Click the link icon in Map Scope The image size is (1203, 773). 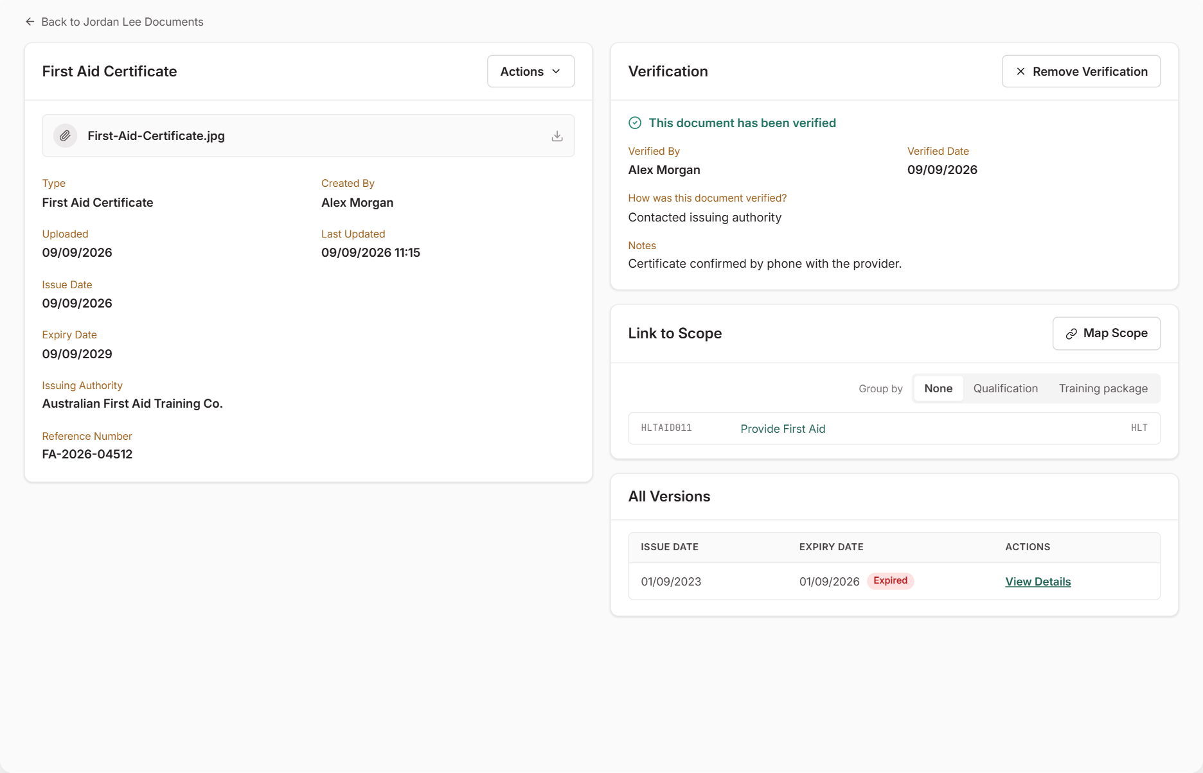[1071, 334]
